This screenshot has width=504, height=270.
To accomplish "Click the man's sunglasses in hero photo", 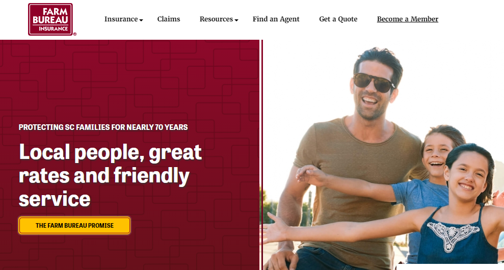I will [374, 83].
